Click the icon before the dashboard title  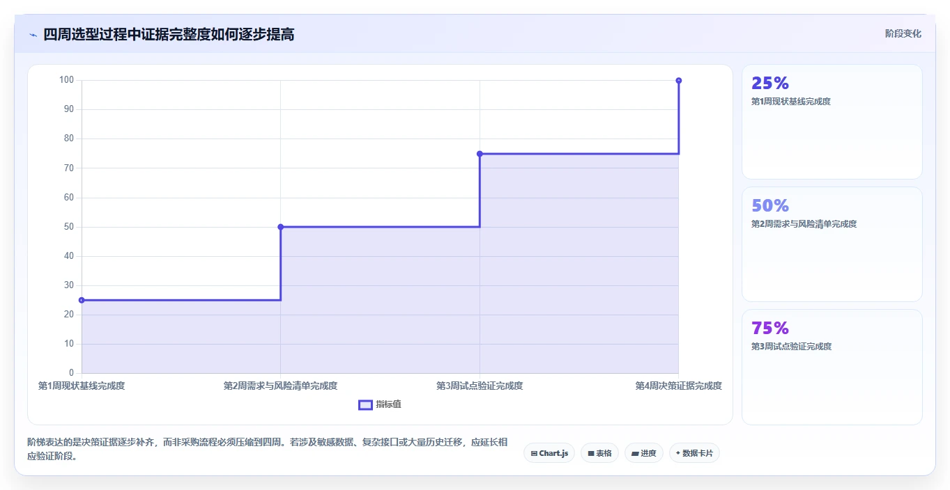pos(33,34)
